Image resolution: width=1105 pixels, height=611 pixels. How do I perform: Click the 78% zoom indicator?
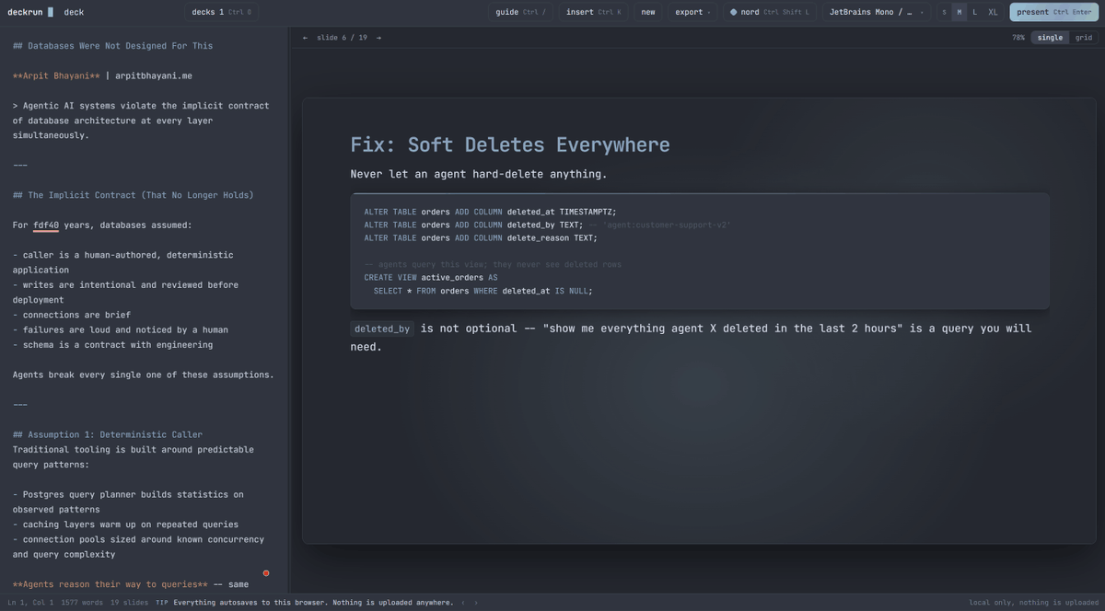(1018, 38)
